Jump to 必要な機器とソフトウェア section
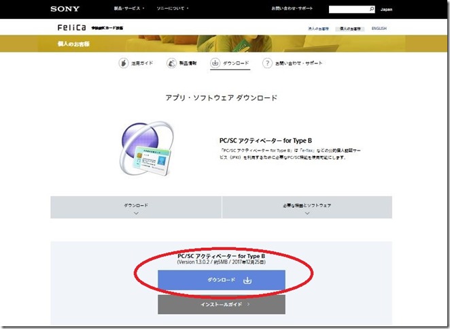Image resolution: width=450 pixels, height=329 pixels. (307, 207)
